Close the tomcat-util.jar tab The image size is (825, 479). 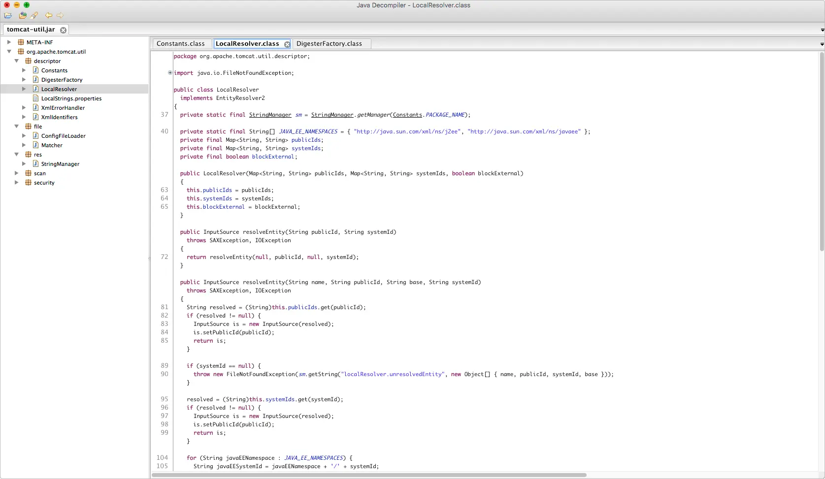63,30
